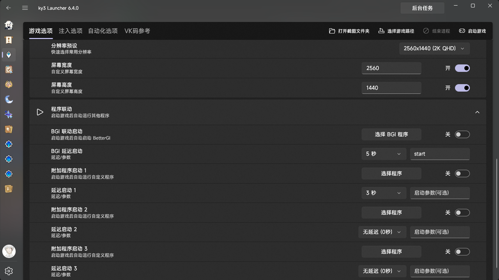The width and height of the screenshot is (499, 280).
Task: Open the BGI 延迟启动 delay dropdown
Action: coord(384,154)
